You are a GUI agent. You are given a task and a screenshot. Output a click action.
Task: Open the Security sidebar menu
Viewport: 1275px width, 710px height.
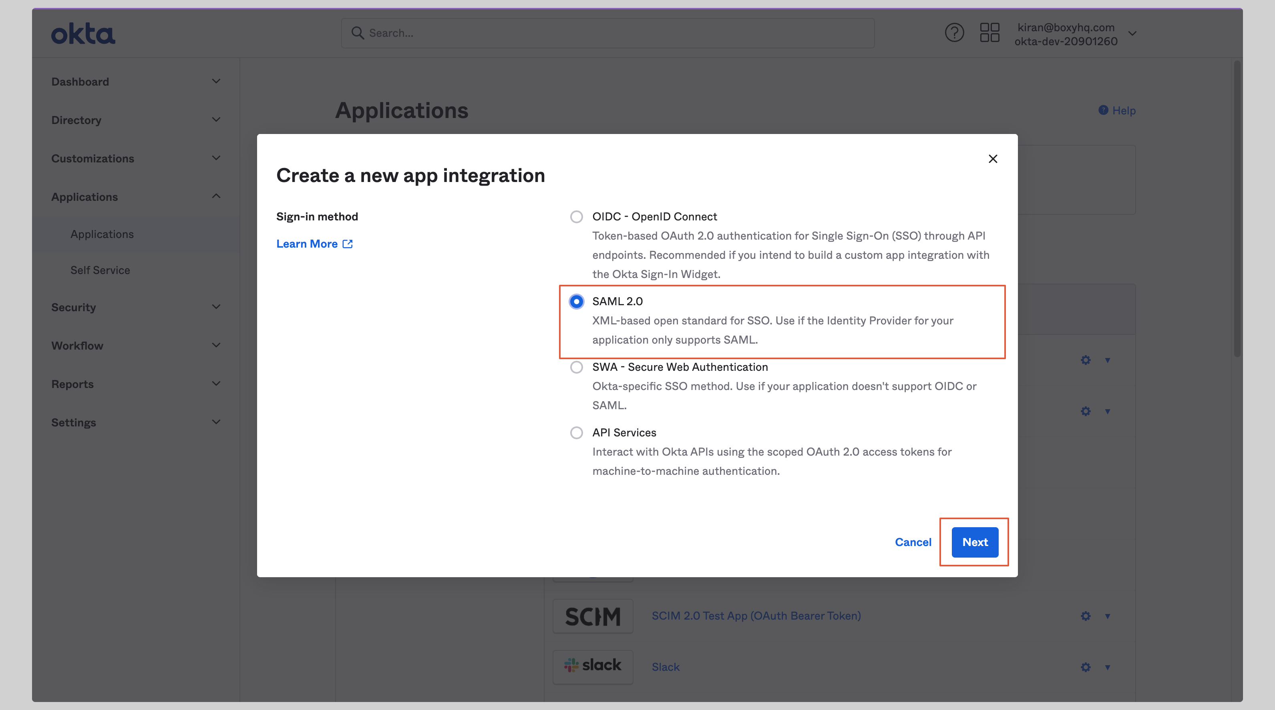click(x=73, y=307)
